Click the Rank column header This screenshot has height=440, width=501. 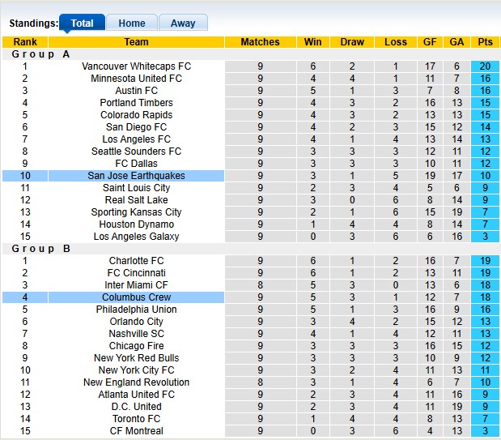[25, 42]
